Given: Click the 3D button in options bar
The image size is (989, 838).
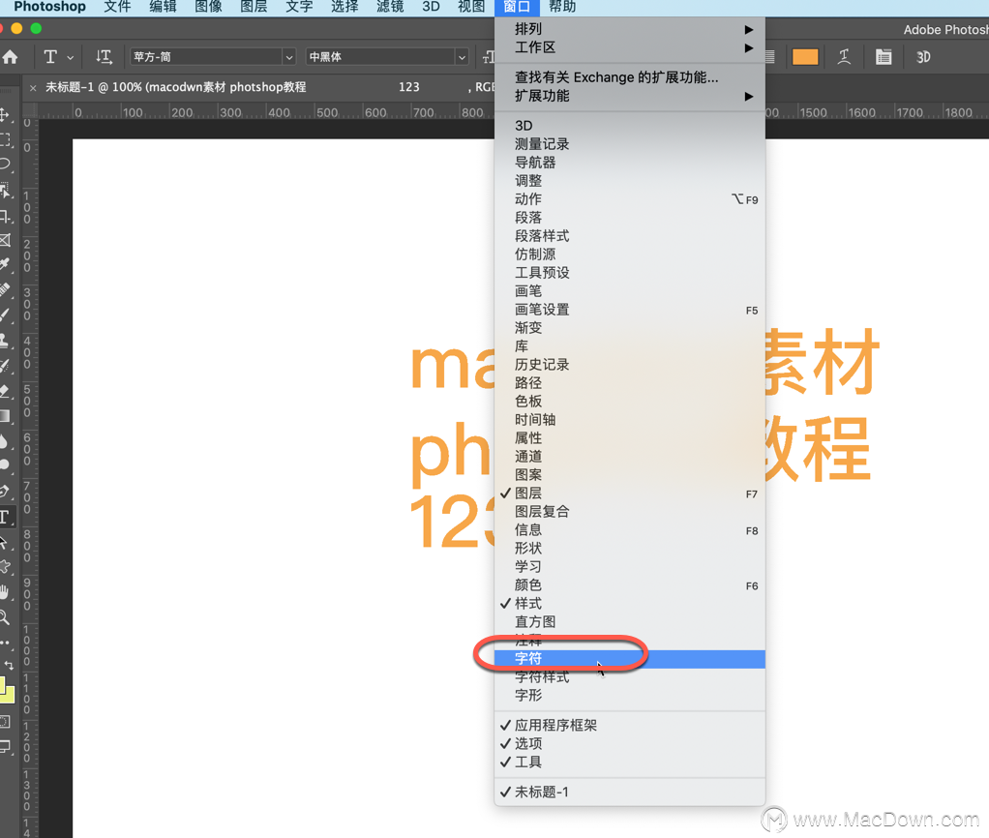Looking at the screenshot, I should (x=923, y=57).
